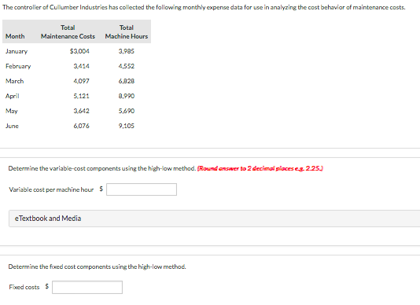Image resolution: width=420 pixels, height=305 pixels.
Task: Click the 8,990 machine hours cell
Action: click(x=127, y=96)
